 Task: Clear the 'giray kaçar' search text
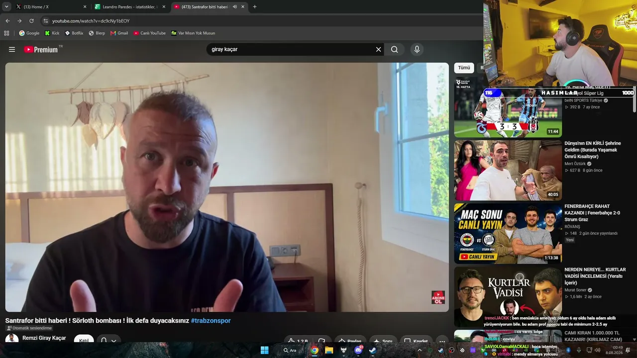pos(378,49)
